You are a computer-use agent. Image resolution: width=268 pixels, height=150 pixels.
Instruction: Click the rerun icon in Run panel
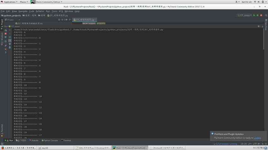point(6,30)
